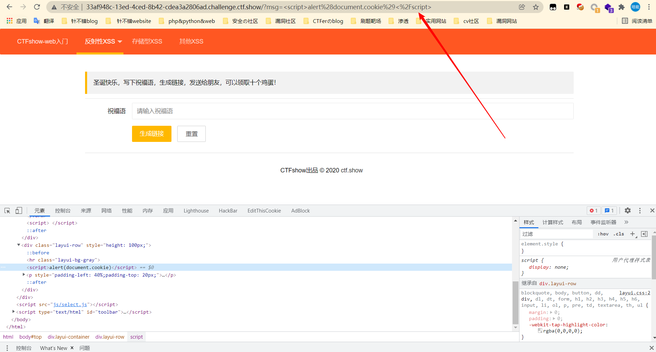
Task: Focus the 过滤 styles filter field
Action: [x=557, y=234]
